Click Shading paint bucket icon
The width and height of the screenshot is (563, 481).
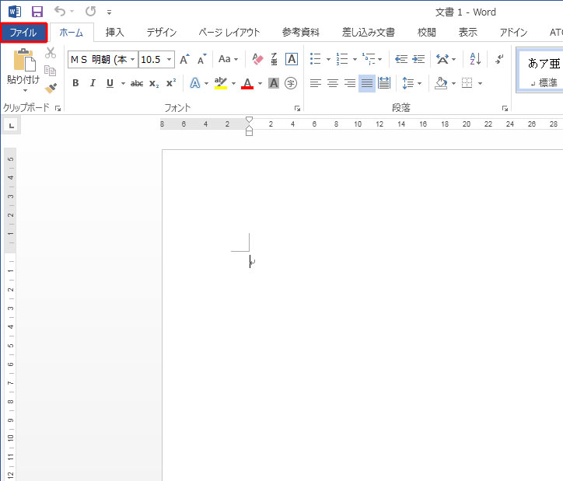pos(441,83)
